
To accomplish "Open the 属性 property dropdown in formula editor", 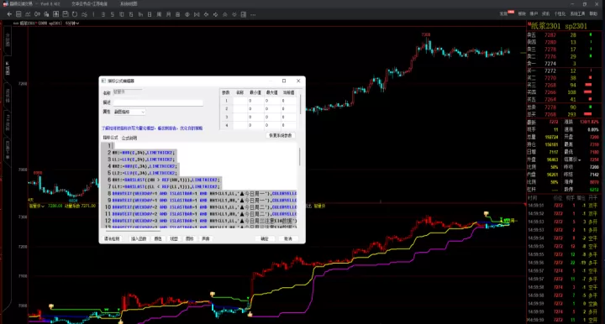I will 129,112.
